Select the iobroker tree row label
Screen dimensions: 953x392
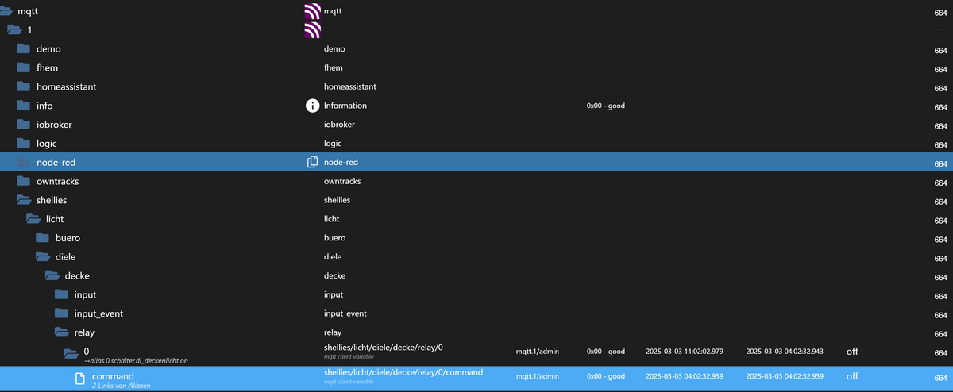pos(54,125)
